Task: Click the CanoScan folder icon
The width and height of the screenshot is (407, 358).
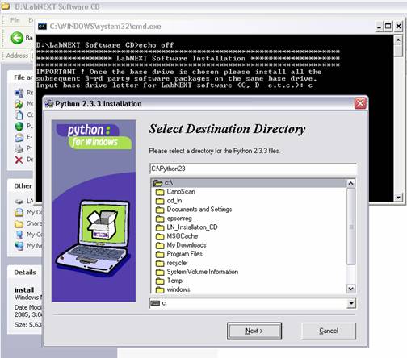Action: point(160,192)
